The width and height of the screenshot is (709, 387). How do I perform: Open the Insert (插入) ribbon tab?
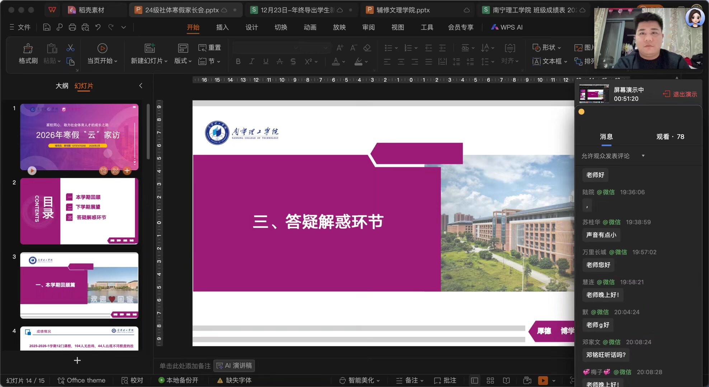(x=222, y=27)
